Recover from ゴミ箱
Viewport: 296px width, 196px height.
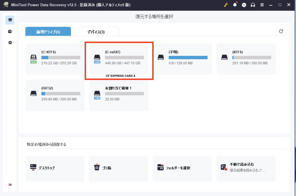coord(119,169)
